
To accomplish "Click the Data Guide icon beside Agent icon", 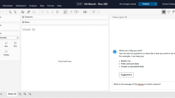I will point(169,12).
